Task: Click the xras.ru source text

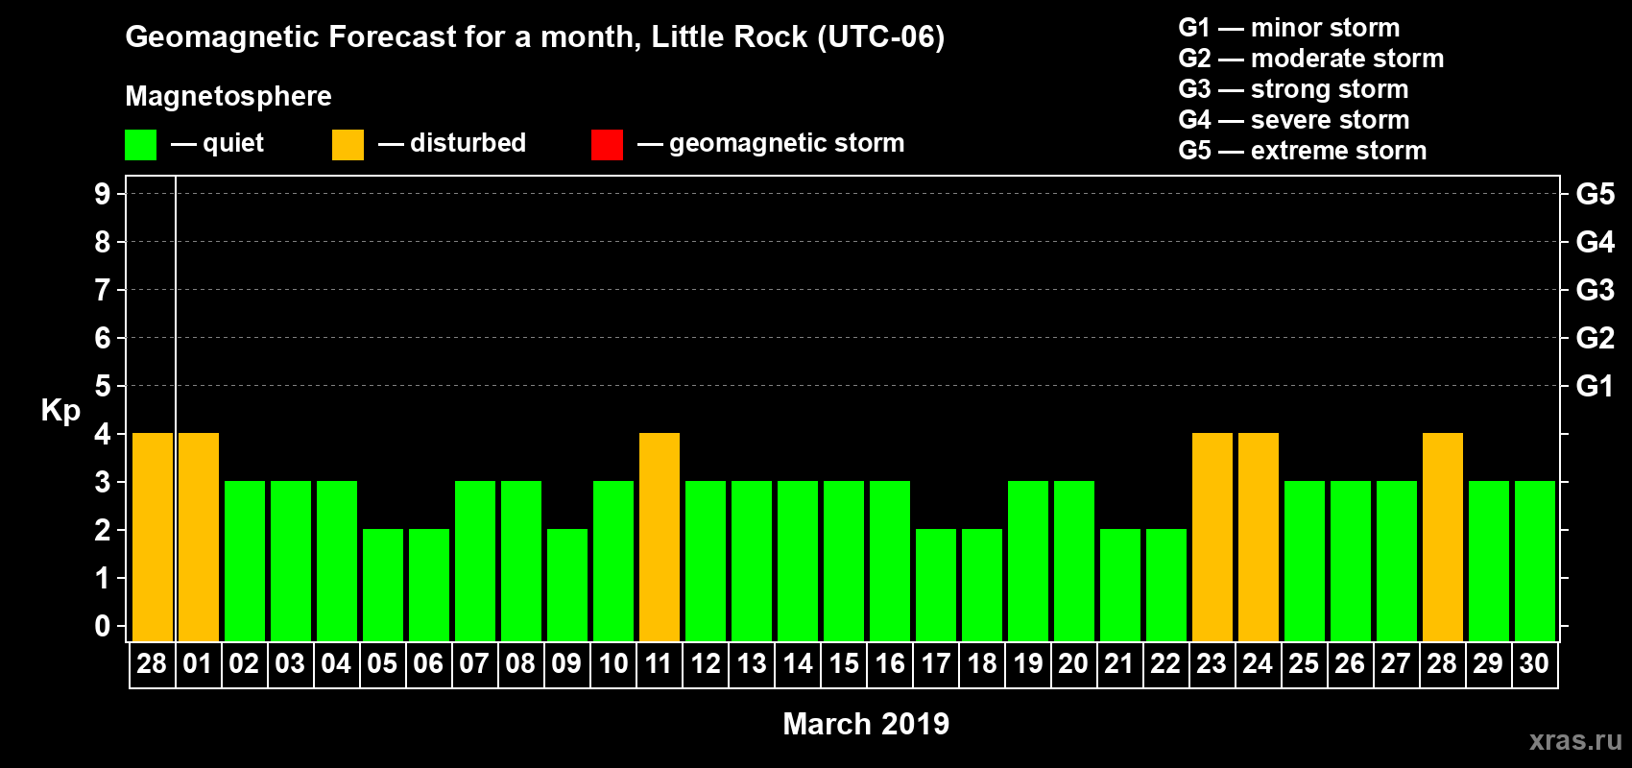Action: [1575, 740]
